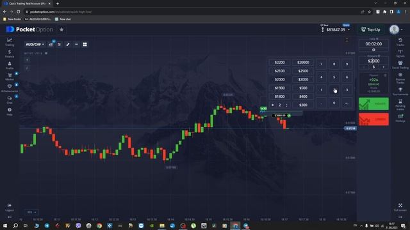410x230 pixels.
Task: Open the Chat panel
Action: [x=10, y=100]
